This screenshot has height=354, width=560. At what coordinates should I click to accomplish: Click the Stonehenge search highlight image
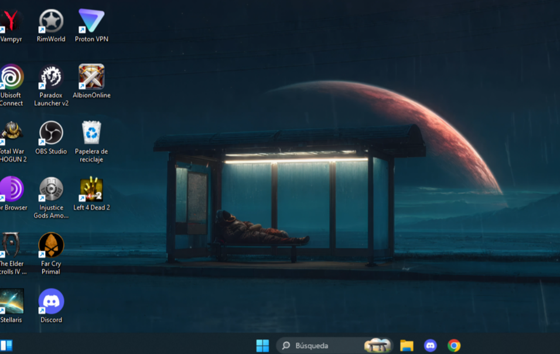(x=377, y=345)
